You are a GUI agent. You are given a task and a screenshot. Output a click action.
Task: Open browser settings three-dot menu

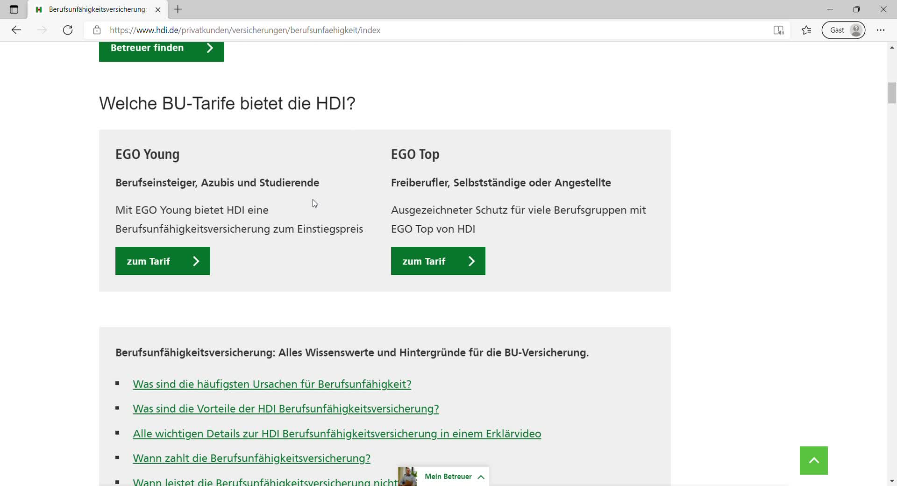point(881,30)
